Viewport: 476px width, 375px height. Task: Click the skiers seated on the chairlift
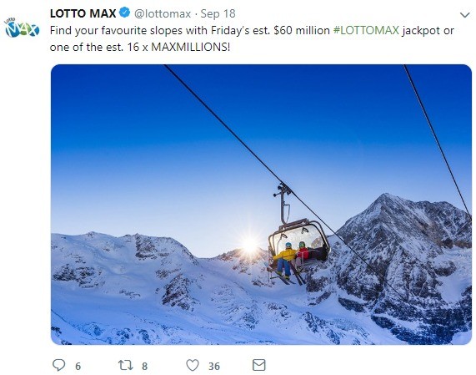(x=290, y=261)
